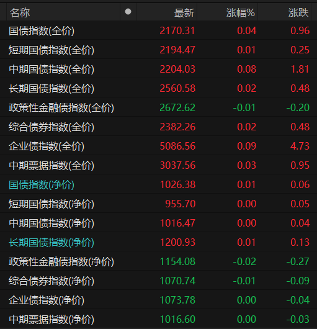Click the latest value 5086.56
317x329 pixels.
tap(177, 146)
